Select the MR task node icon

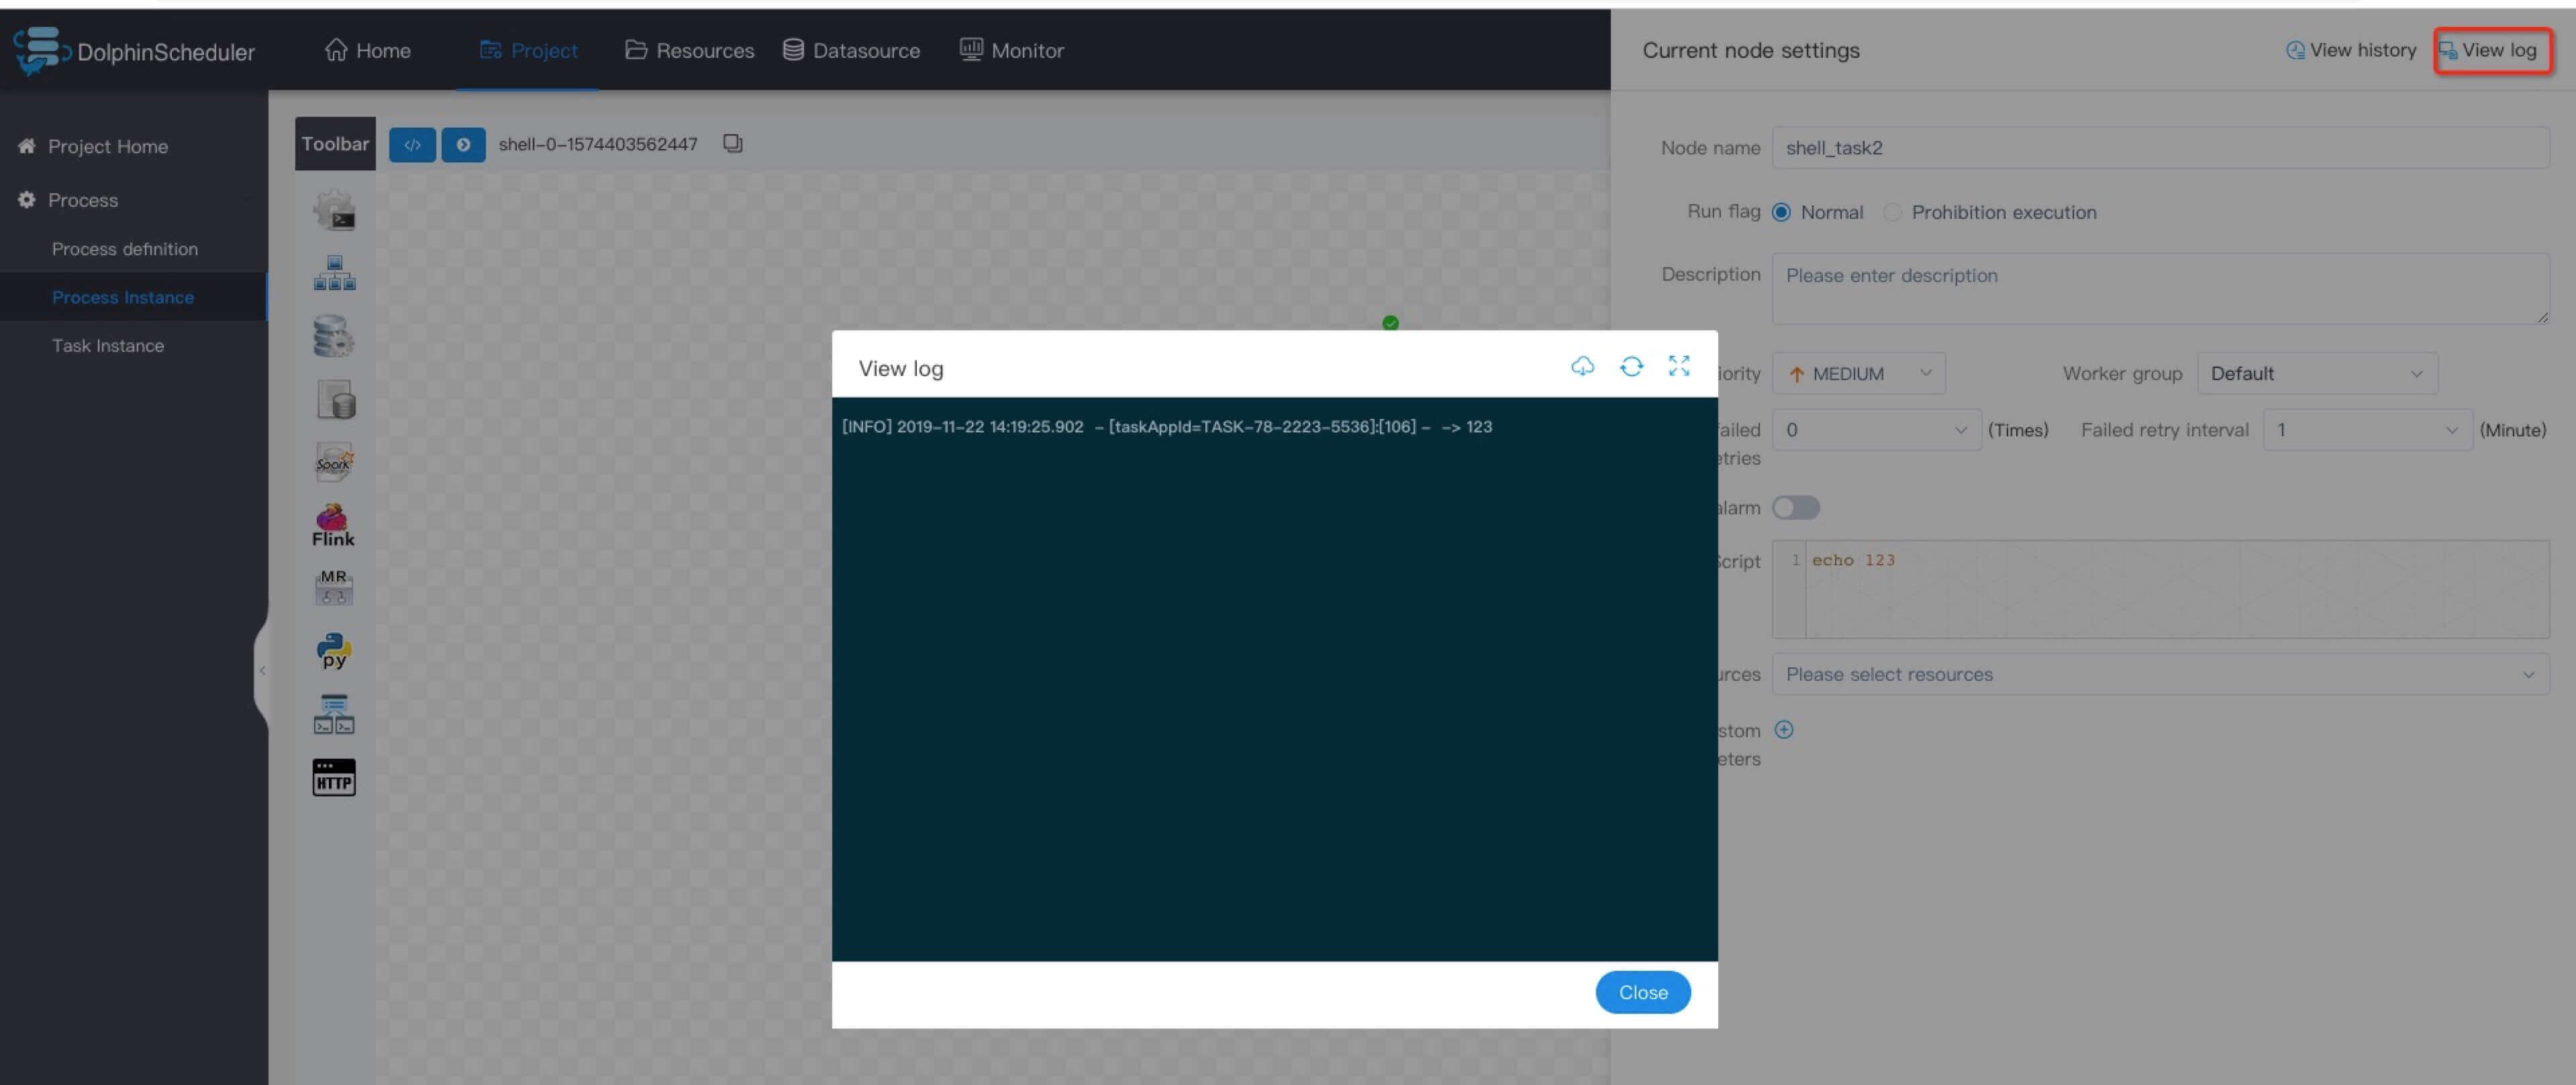[x=333, y=587]
